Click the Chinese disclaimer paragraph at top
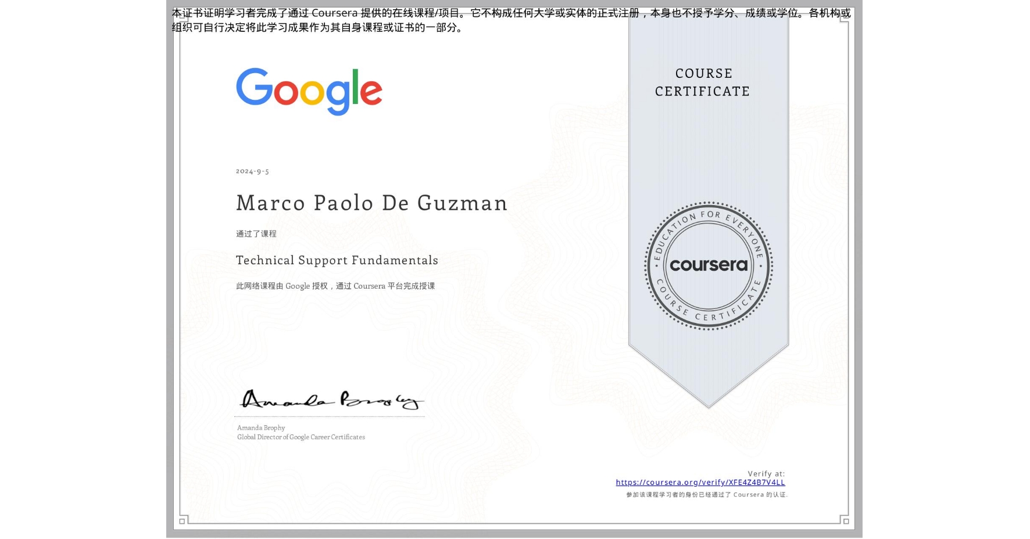The image size is (1030, 539). coord(512,20)
